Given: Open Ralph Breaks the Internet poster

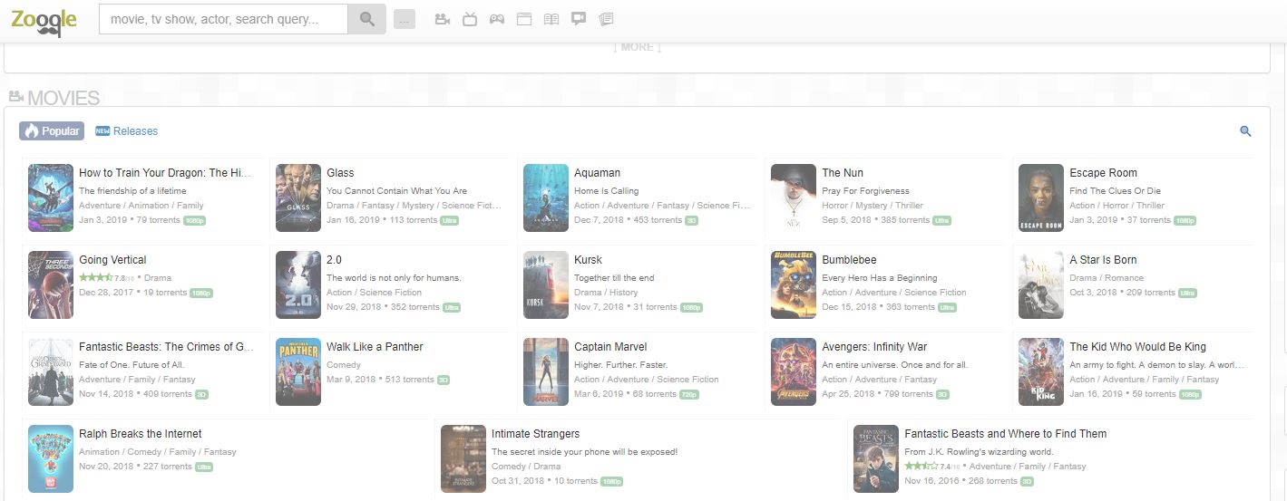Looking at the screenshot, I should pyautogui.click(x=51, y=459).
